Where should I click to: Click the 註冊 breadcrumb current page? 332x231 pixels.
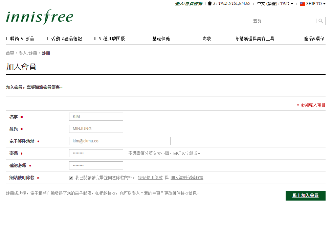click(46, 53)
